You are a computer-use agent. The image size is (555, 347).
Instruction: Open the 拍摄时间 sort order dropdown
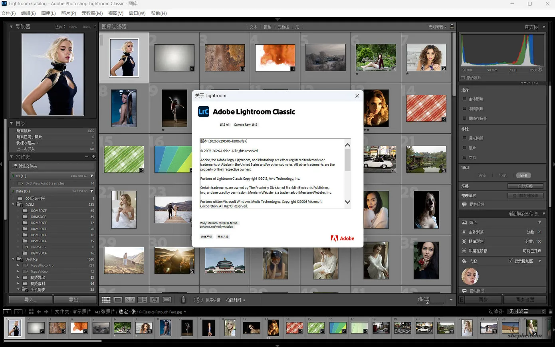pos(236,300)
